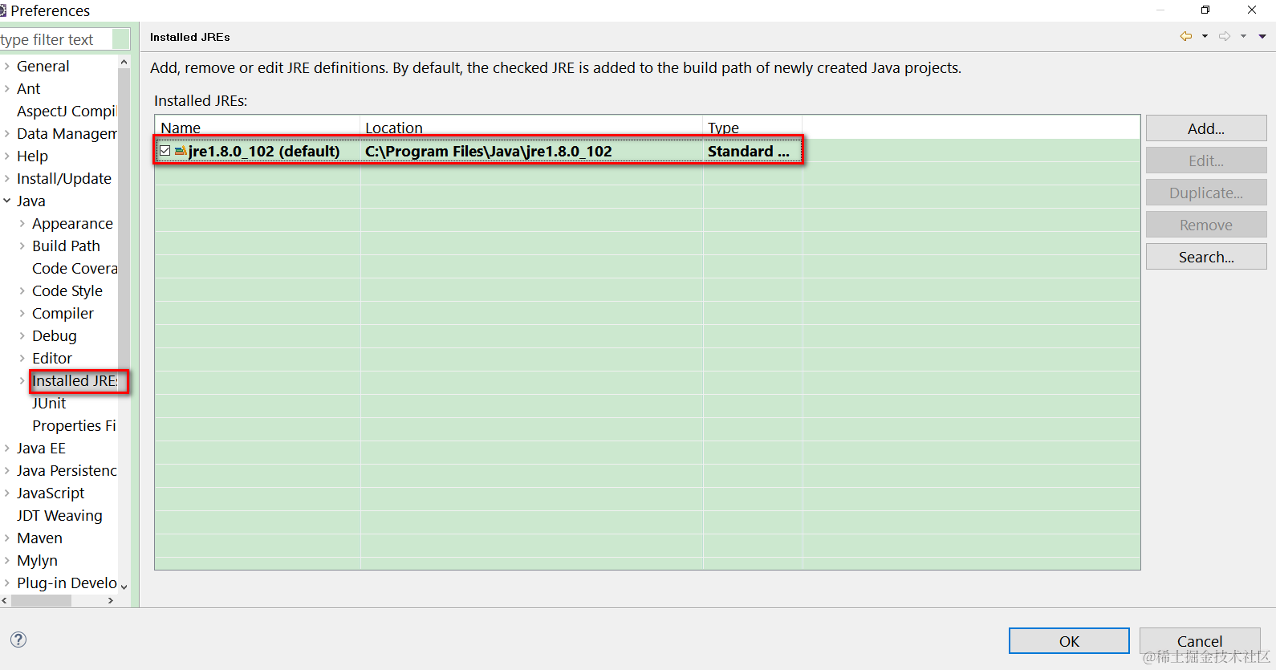The height and width of the screenshot is (670, 1276).
Task: Expand the Installed JREs node arrow
Action: tap(22, 380)
